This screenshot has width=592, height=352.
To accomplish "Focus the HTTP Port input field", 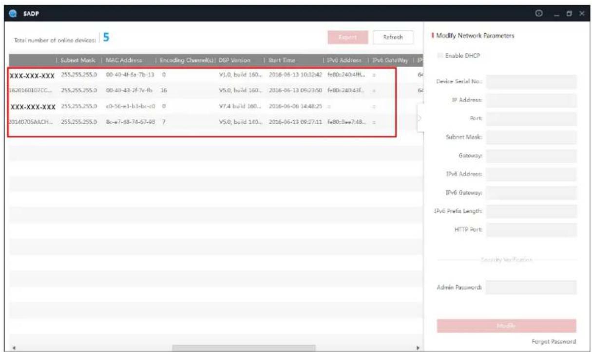I will pyautogui.click(x=531, y=230).
